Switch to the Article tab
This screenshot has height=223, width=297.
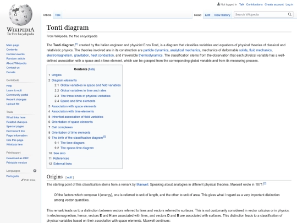point(47,15)
